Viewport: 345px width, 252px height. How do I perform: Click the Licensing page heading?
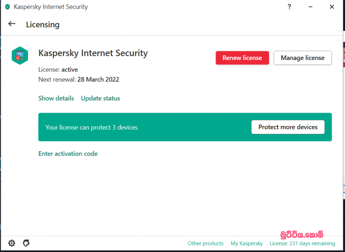43,25
